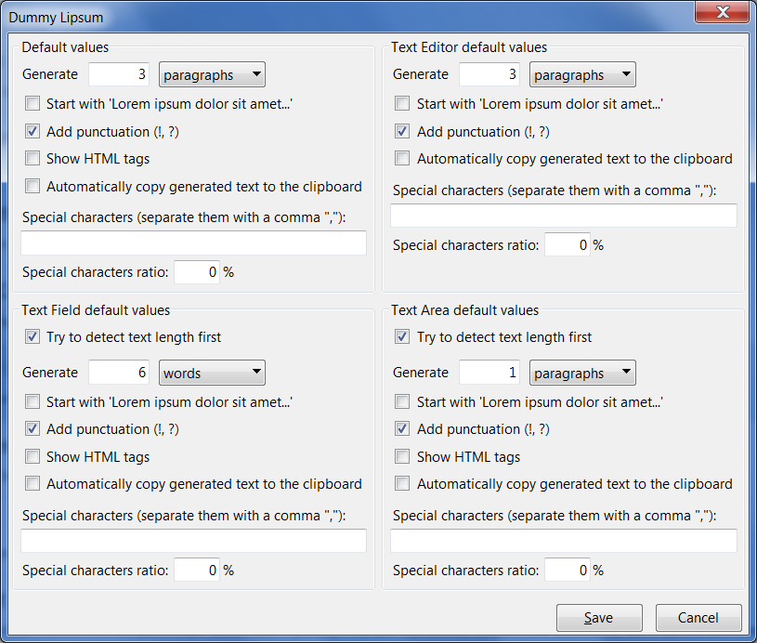
Task: Select the Text Area Generate count field
Action: pyautogui.click(x=489, y=374)
